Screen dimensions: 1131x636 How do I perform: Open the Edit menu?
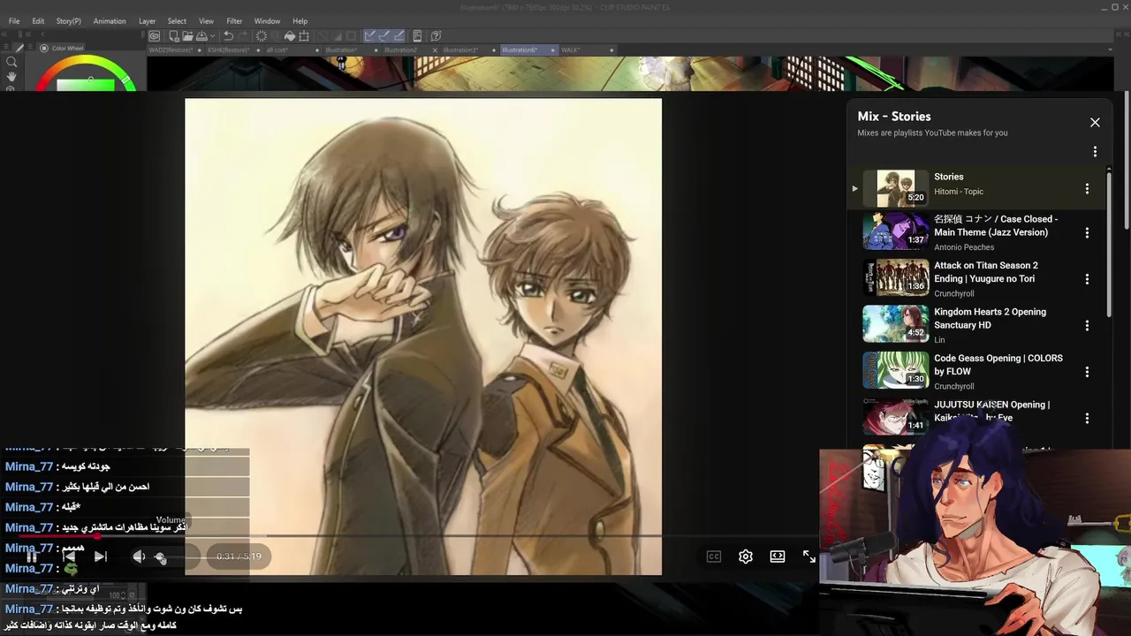pos(38,21)
